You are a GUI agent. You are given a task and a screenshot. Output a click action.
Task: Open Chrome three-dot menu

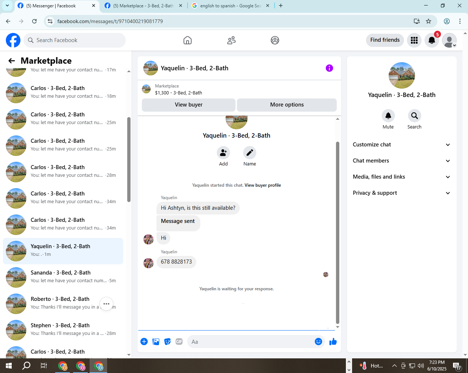pyautogui.click(x=460, y=21)
